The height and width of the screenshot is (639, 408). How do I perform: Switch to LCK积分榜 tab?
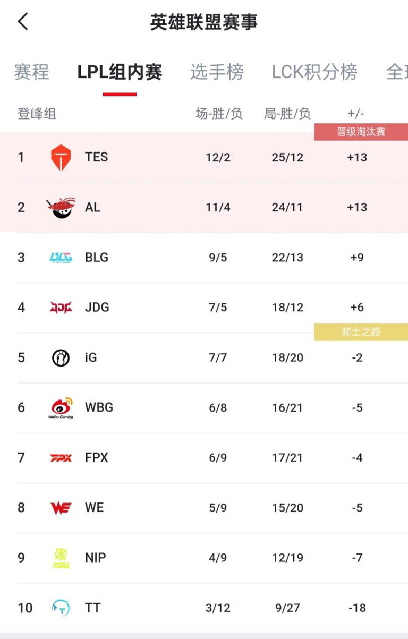coord(314,72)
